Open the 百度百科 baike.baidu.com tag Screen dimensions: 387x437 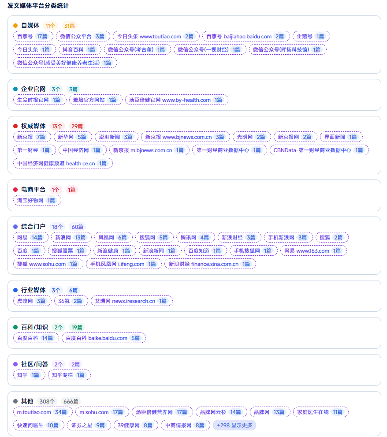click(x=103, y=338)
